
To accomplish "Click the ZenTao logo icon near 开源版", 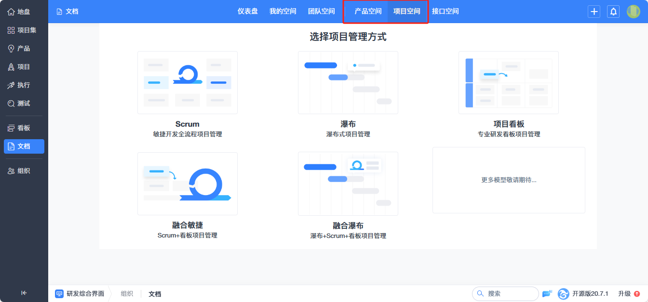I will tap(564, 294).
